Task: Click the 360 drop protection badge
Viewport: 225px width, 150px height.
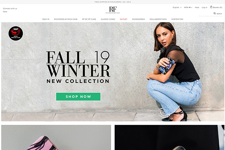Action: (x=16, y=33)
